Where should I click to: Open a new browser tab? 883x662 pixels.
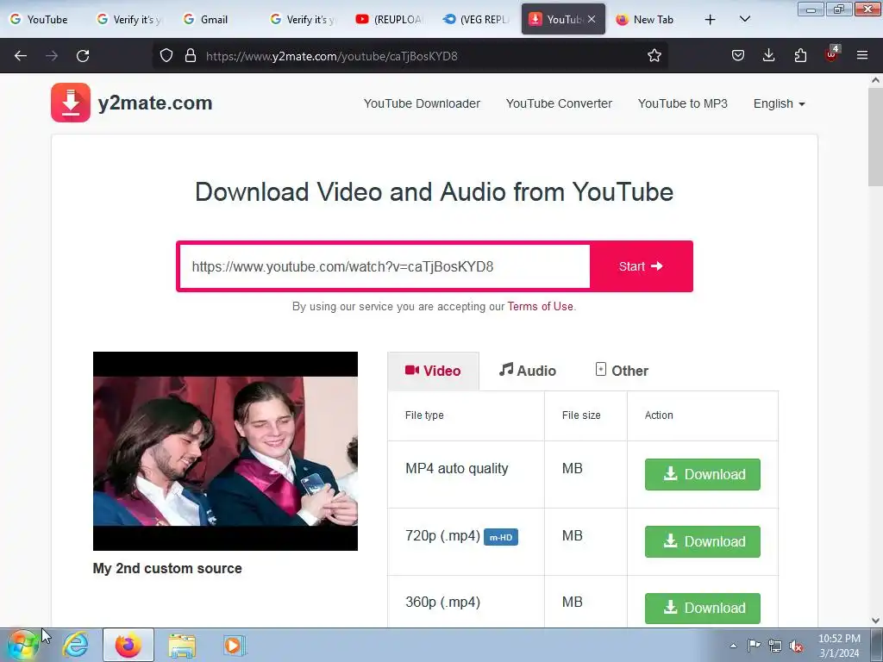(711, 20)
